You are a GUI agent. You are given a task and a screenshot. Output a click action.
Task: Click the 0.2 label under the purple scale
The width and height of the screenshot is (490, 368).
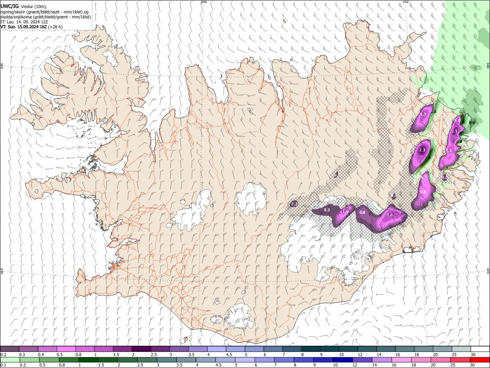click(x=3, y=355)
